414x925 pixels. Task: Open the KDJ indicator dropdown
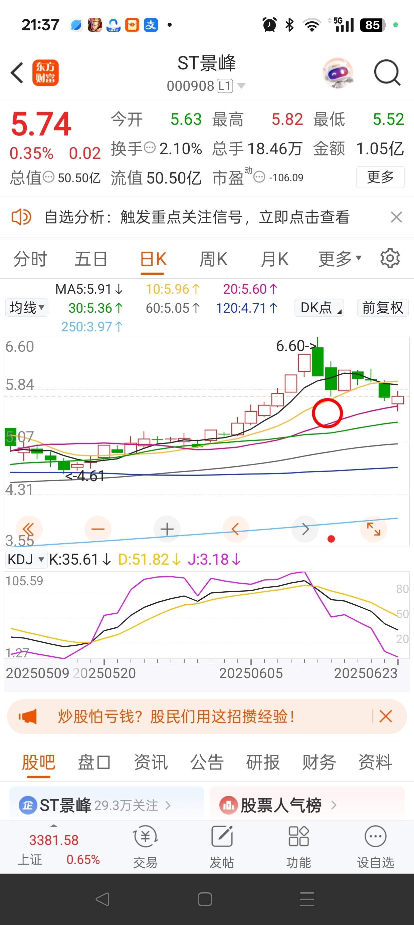point(26,559)
